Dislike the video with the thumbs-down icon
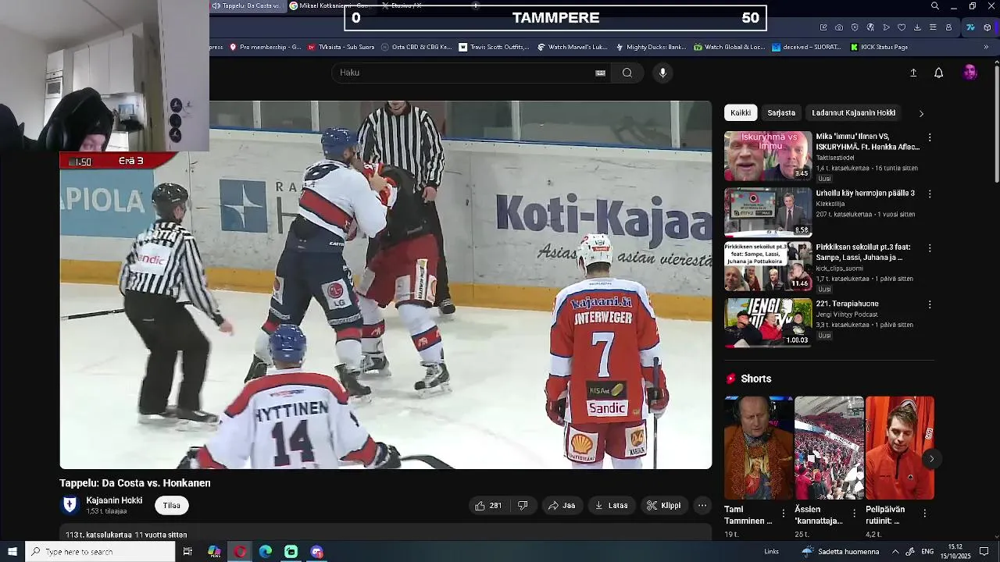Image resolution: width=1000 pixels, height=562 pixels. coord(523,505)
